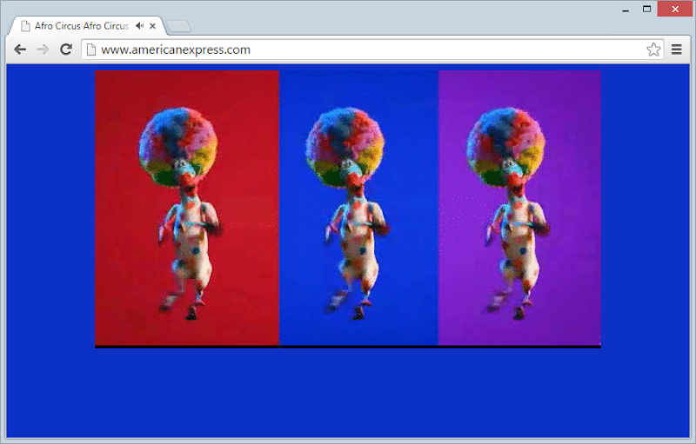
Task: Click the blue-background dancing zebra panel
Action: click(358, 208)
